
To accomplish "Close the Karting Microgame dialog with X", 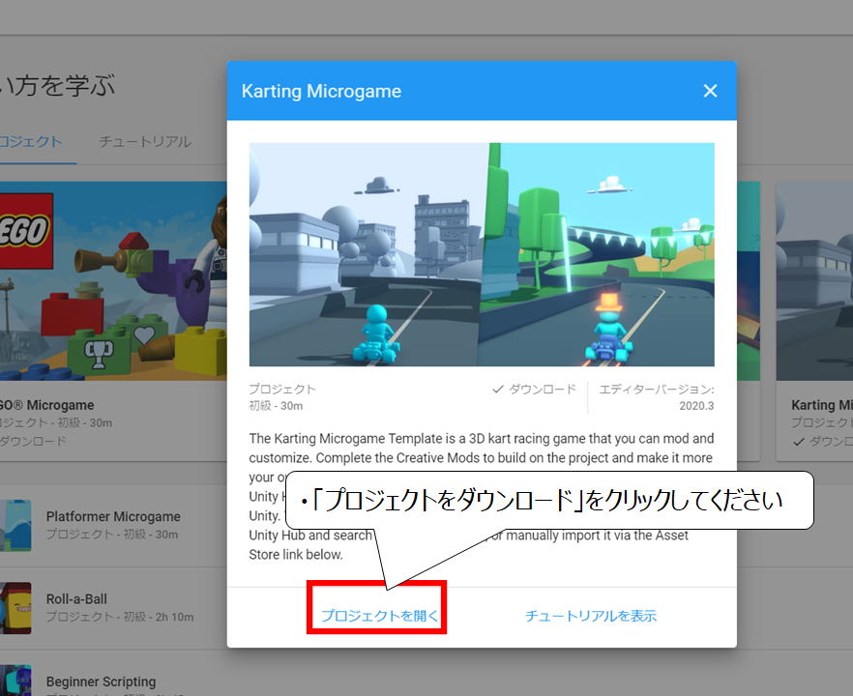I will coord(710,91).
